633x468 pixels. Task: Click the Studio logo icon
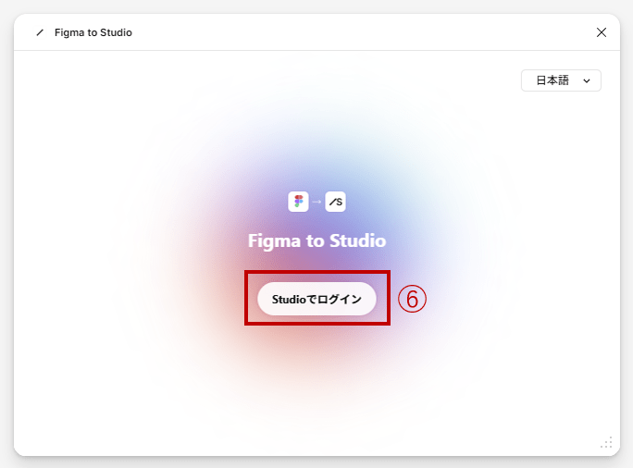[x=335, y=202]
